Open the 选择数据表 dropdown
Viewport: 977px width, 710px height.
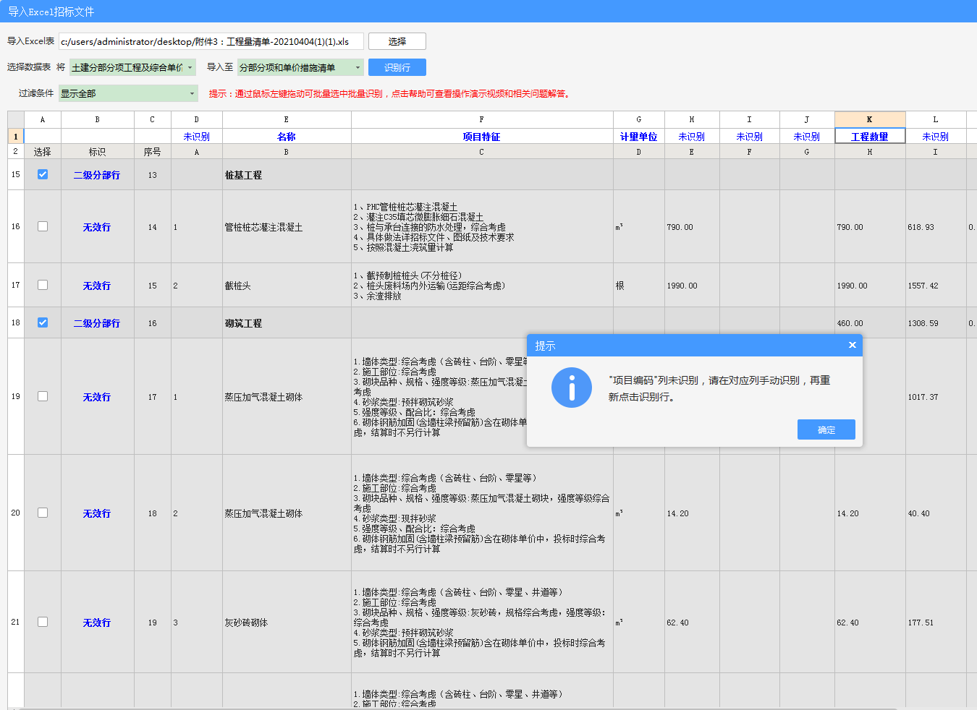(132, 67)
